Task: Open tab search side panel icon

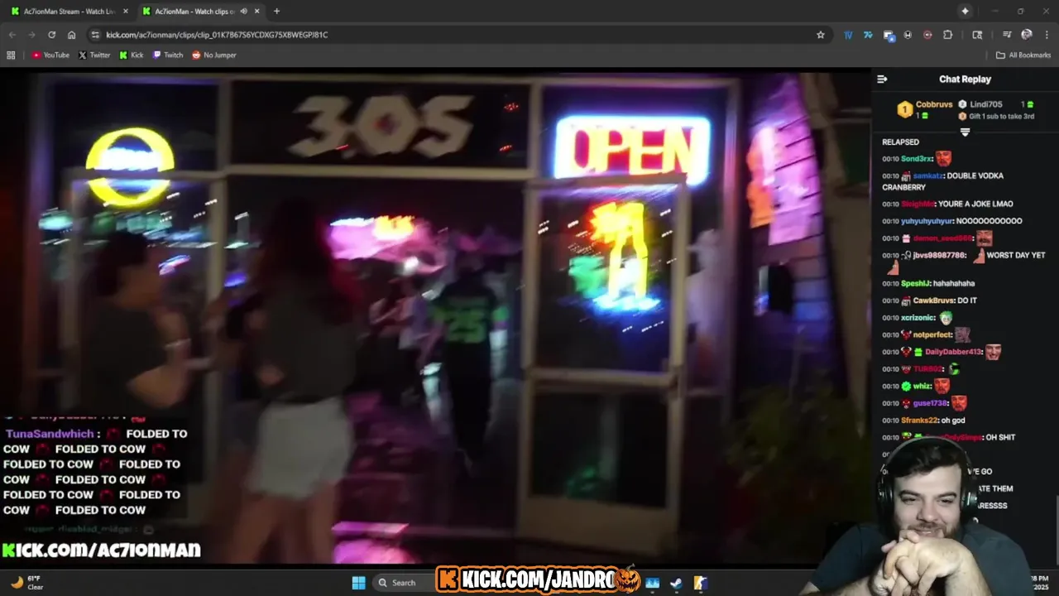Action: (x=977, y=35)
